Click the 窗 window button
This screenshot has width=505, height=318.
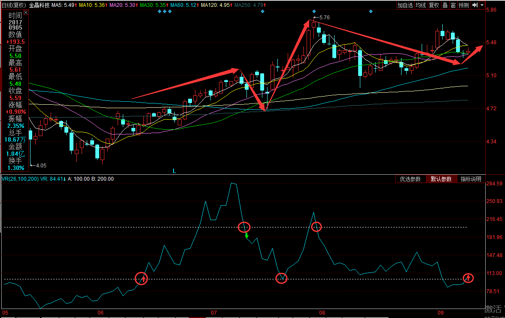(x=453, y=5)
